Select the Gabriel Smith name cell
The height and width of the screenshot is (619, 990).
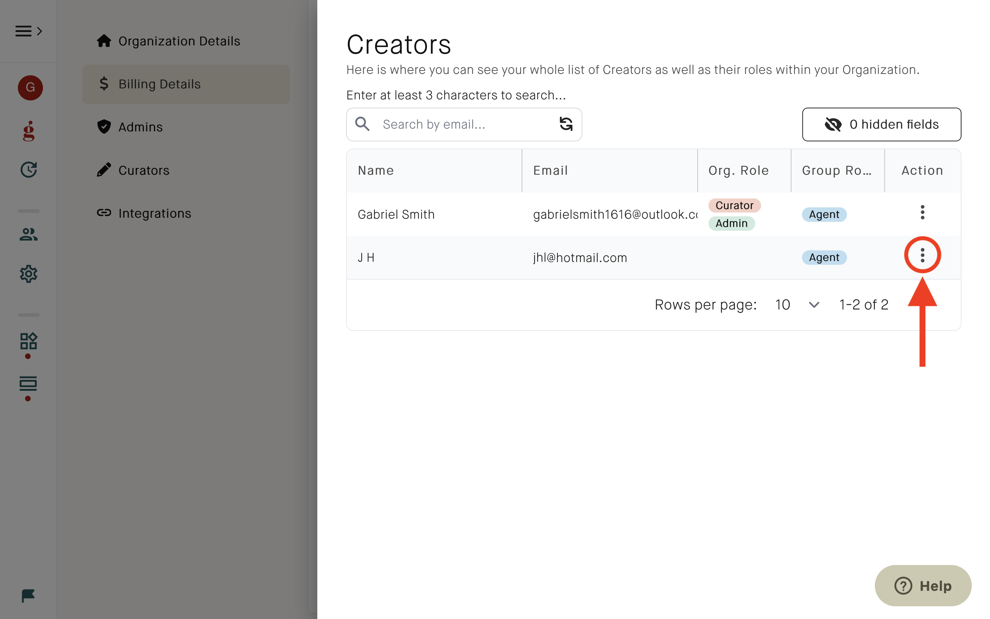(x=434, y=215)
